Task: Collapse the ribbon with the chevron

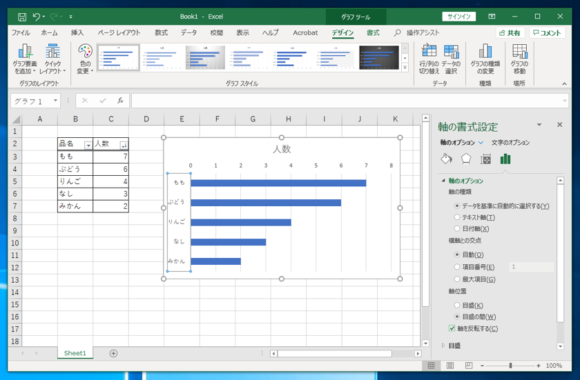Action: click(564, 84)
